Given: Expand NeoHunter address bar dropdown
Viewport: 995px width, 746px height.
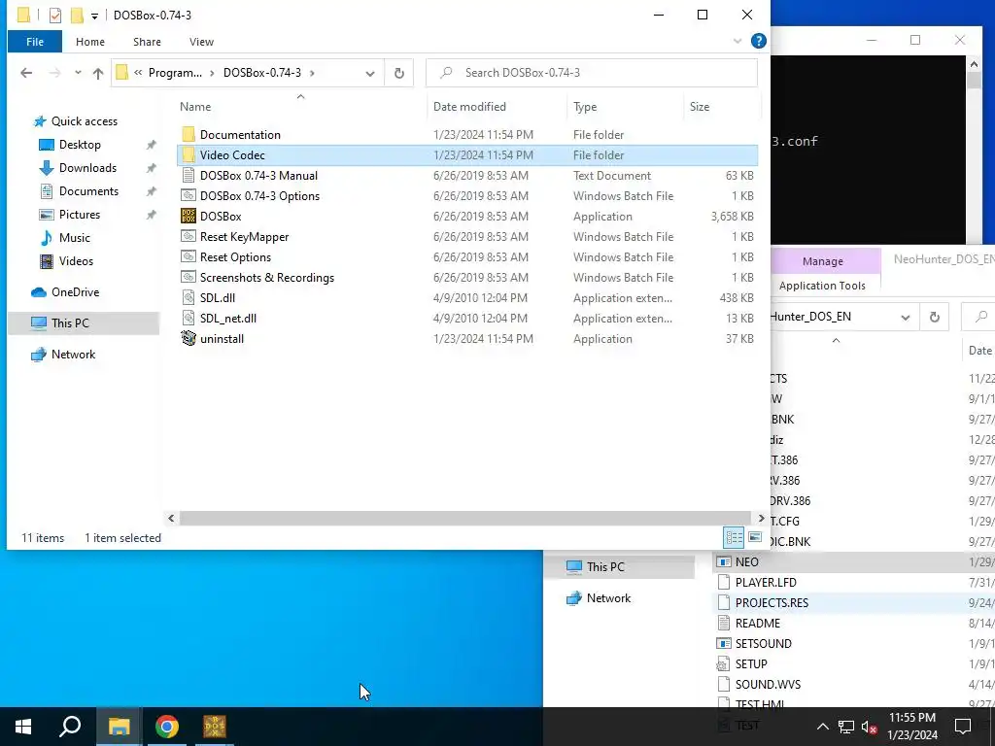Looking at the screenshot, I should click(x=906, y=318).
